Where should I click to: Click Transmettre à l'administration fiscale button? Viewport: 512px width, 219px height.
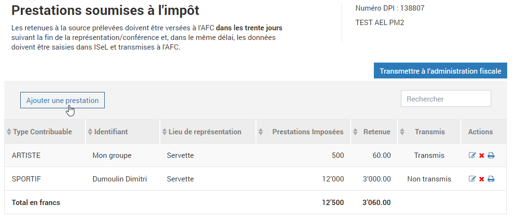coord(440,71)
